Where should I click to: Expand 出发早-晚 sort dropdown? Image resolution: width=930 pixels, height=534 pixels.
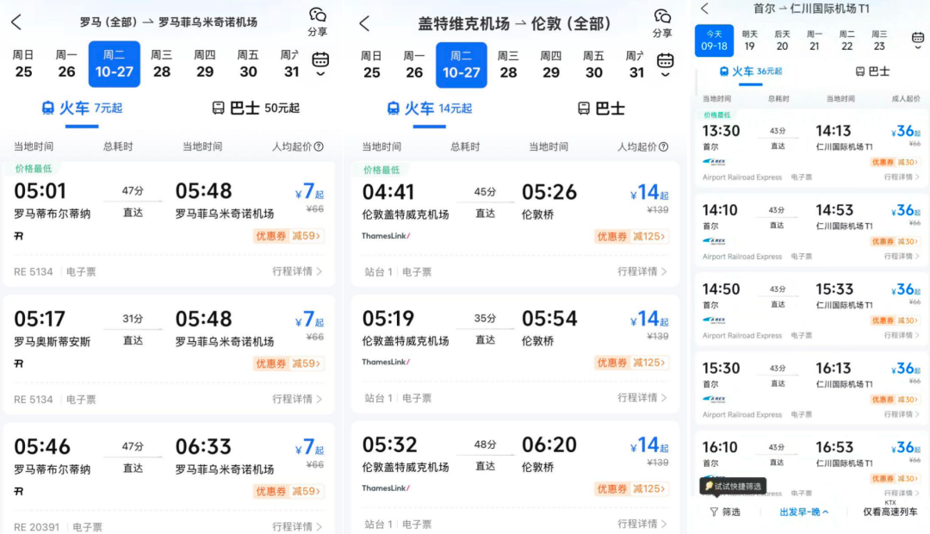[803, 512]
